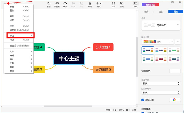This screenshot has height=113, width=184.
Task: Choose 打开 open in the menu
Action: tap(19, 20)
